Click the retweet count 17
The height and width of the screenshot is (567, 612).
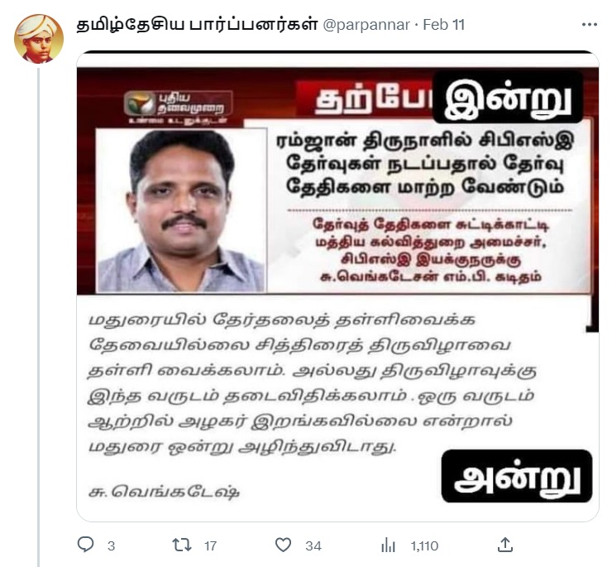click(210, 546)
